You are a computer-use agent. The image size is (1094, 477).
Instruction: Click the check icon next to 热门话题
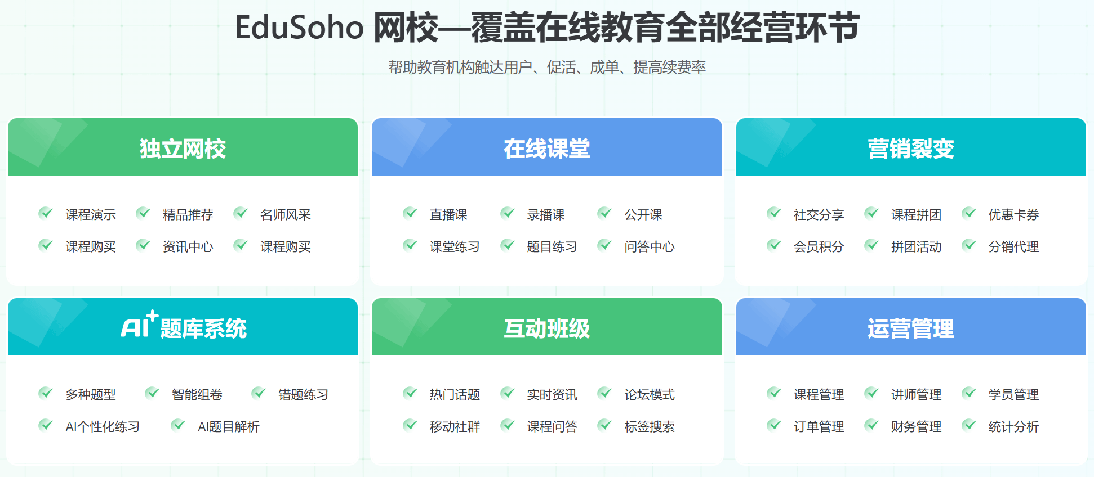click(x=410, y=393)
